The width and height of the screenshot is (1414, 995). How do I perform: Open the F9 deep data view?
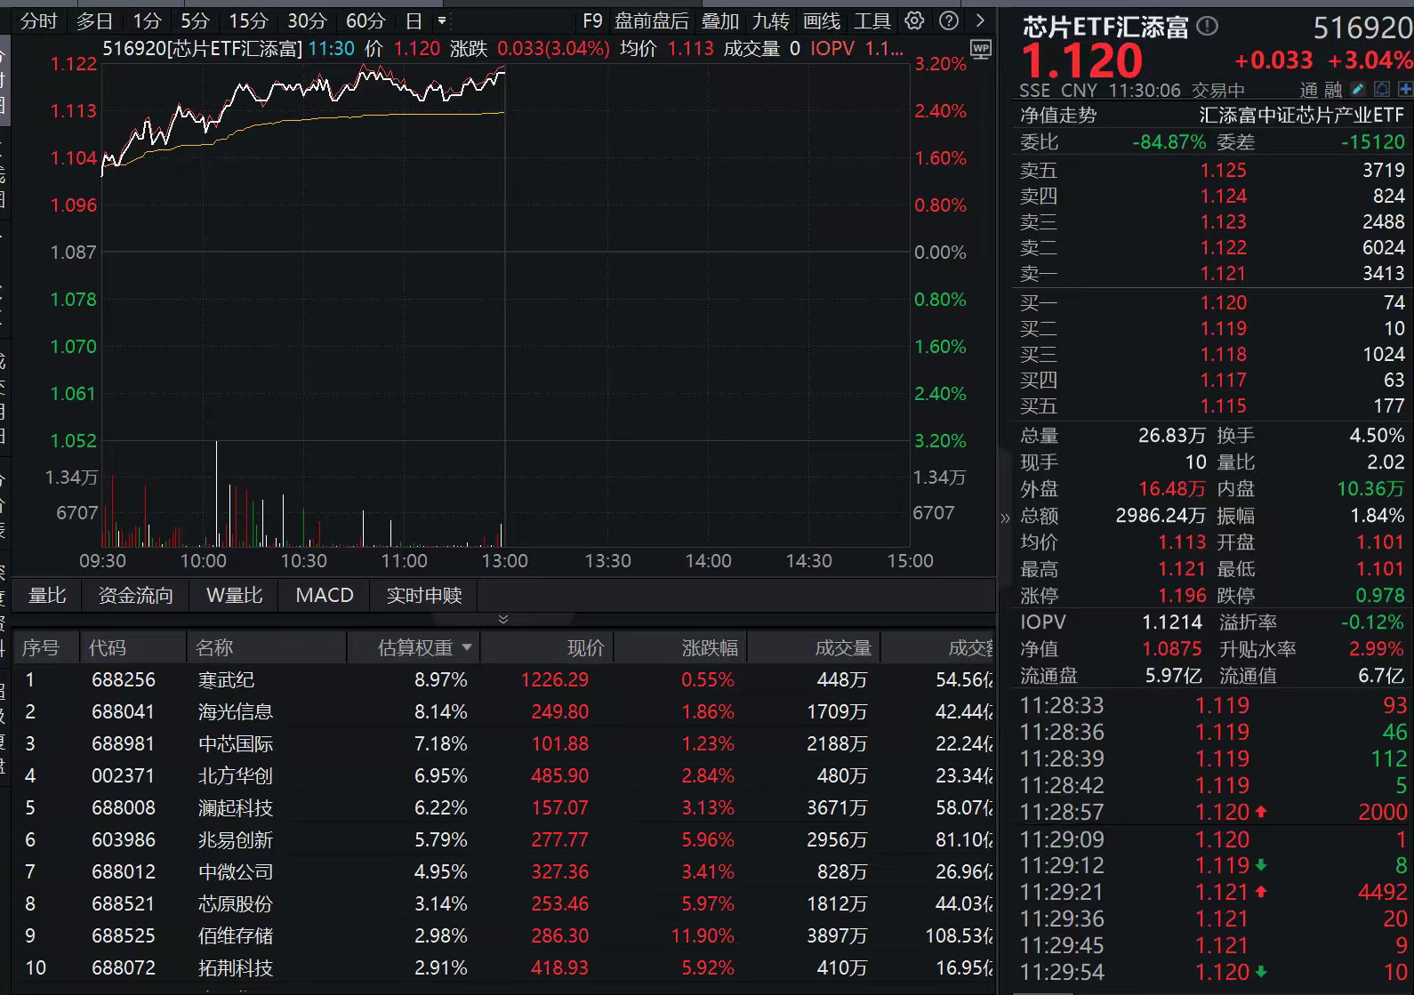592,20
